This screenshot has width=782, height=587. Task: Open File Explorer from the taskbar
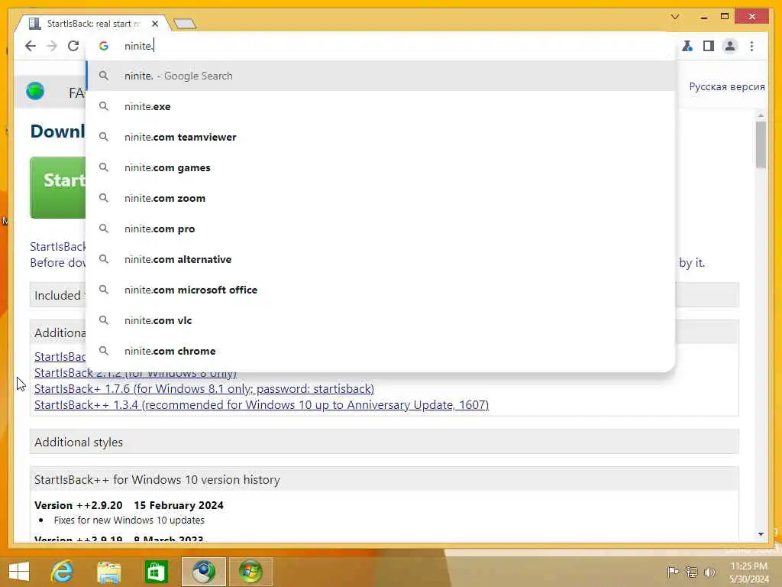tap(108, 572)
